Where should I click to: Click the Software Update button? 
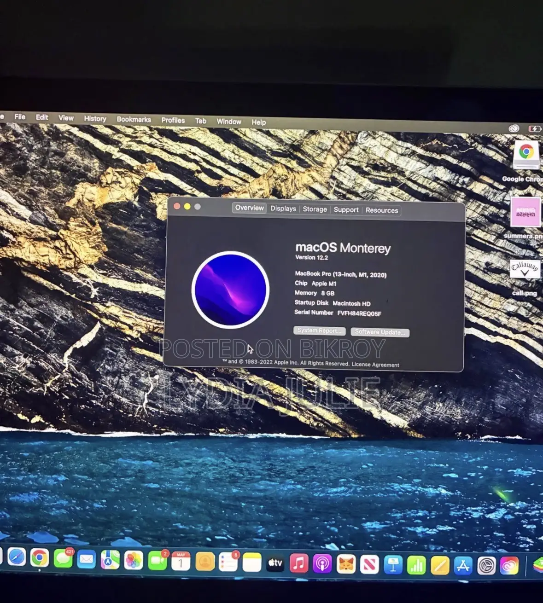coord(380,332)
